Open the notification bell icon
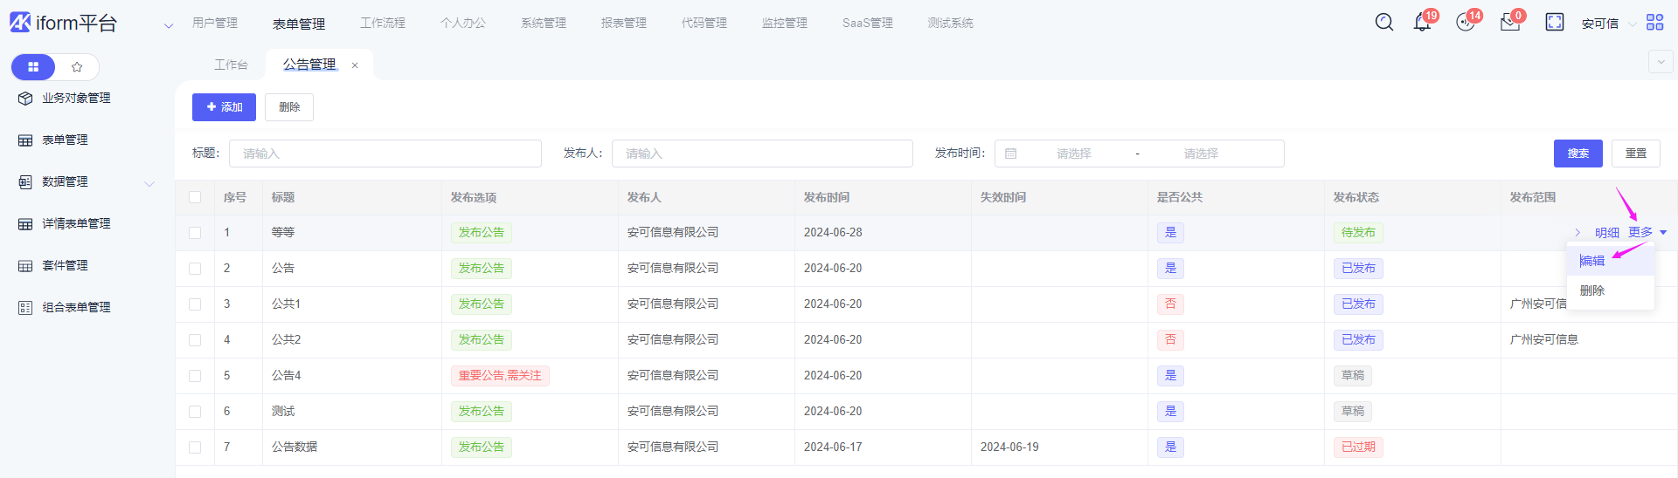This screenshot has height=478, width=1678. 1422,23
